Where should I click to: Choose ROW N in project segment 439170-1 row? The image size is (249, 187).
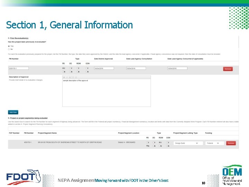pos(159,146)
